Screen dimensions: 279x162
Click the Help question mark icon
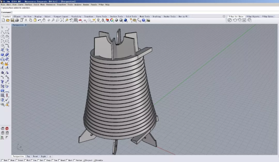point(144,20)
